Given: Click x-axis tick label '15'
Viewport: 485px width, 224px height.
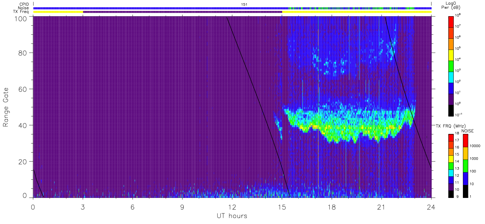Looking at the screenshot, I should tap(282, 207).
